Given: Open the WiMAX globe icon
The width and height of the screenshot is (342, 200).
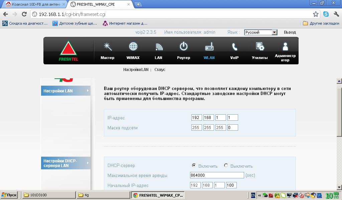Looking at the screenshot, I should point(133,46).
